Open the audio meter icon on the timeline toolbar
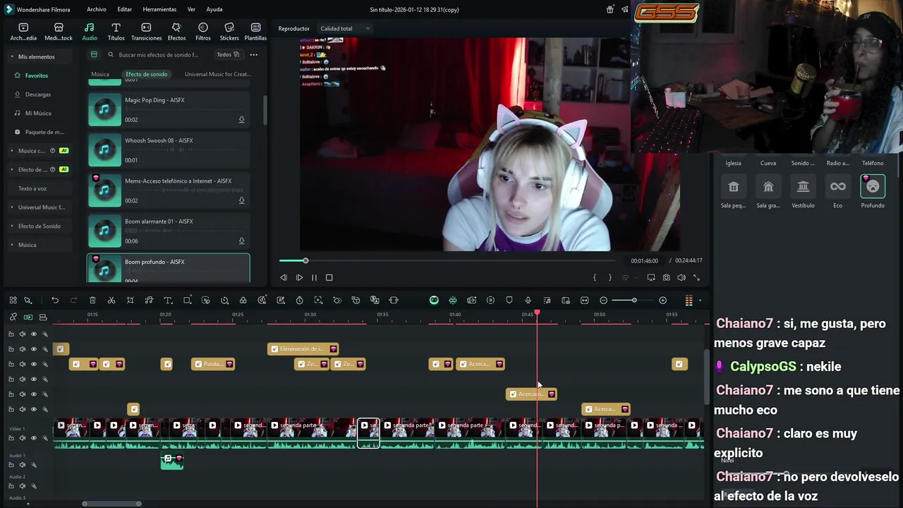The height and width of the screenshot is (508, 903). [689, 301]
